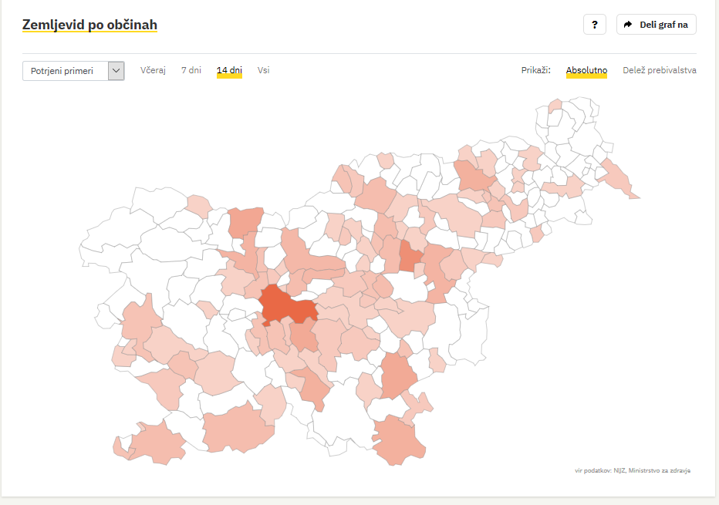Select the 7 dni time range
The width and height of the screenshot is (719, 505).
pos(191,70)
